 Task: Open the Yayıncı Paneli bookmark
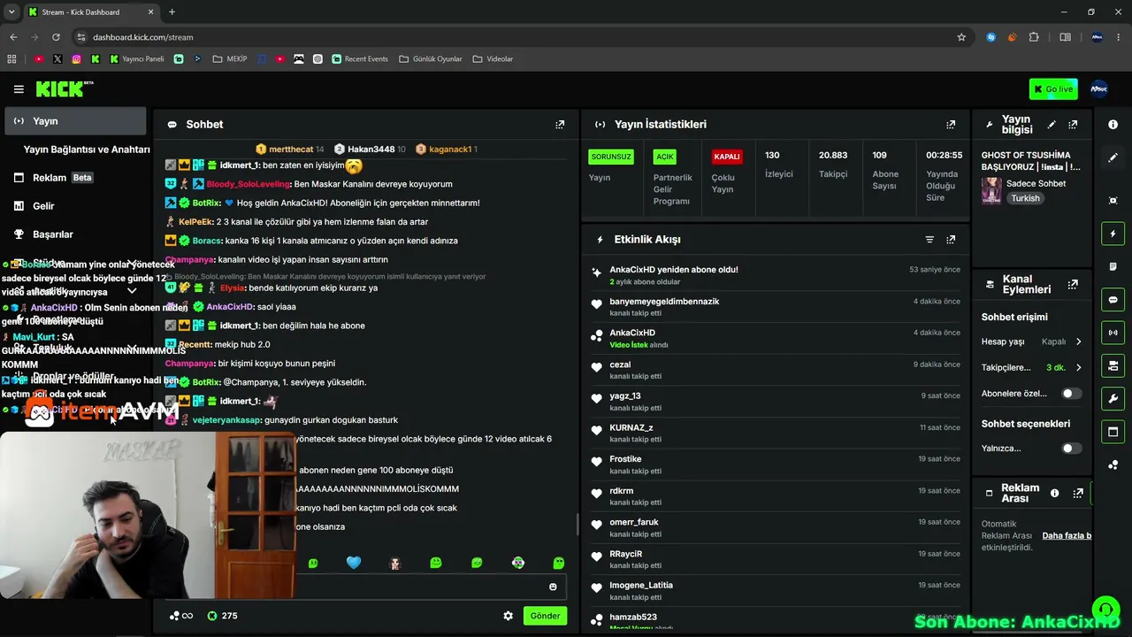pyautogui.click(x=137, y=59)
